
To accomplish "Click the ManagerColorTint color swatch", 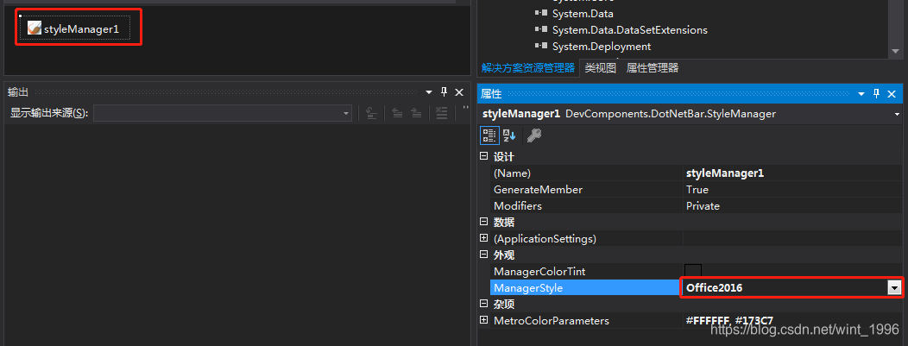I will (x=693, y=271).
